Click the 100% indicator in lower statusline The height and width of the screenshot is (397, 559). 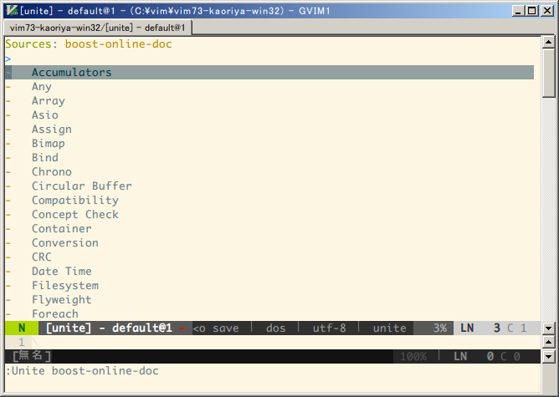pos(413,356)
